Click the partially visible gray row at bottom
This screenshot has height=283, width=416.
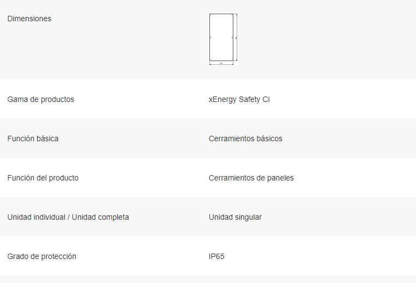point(208,280)
